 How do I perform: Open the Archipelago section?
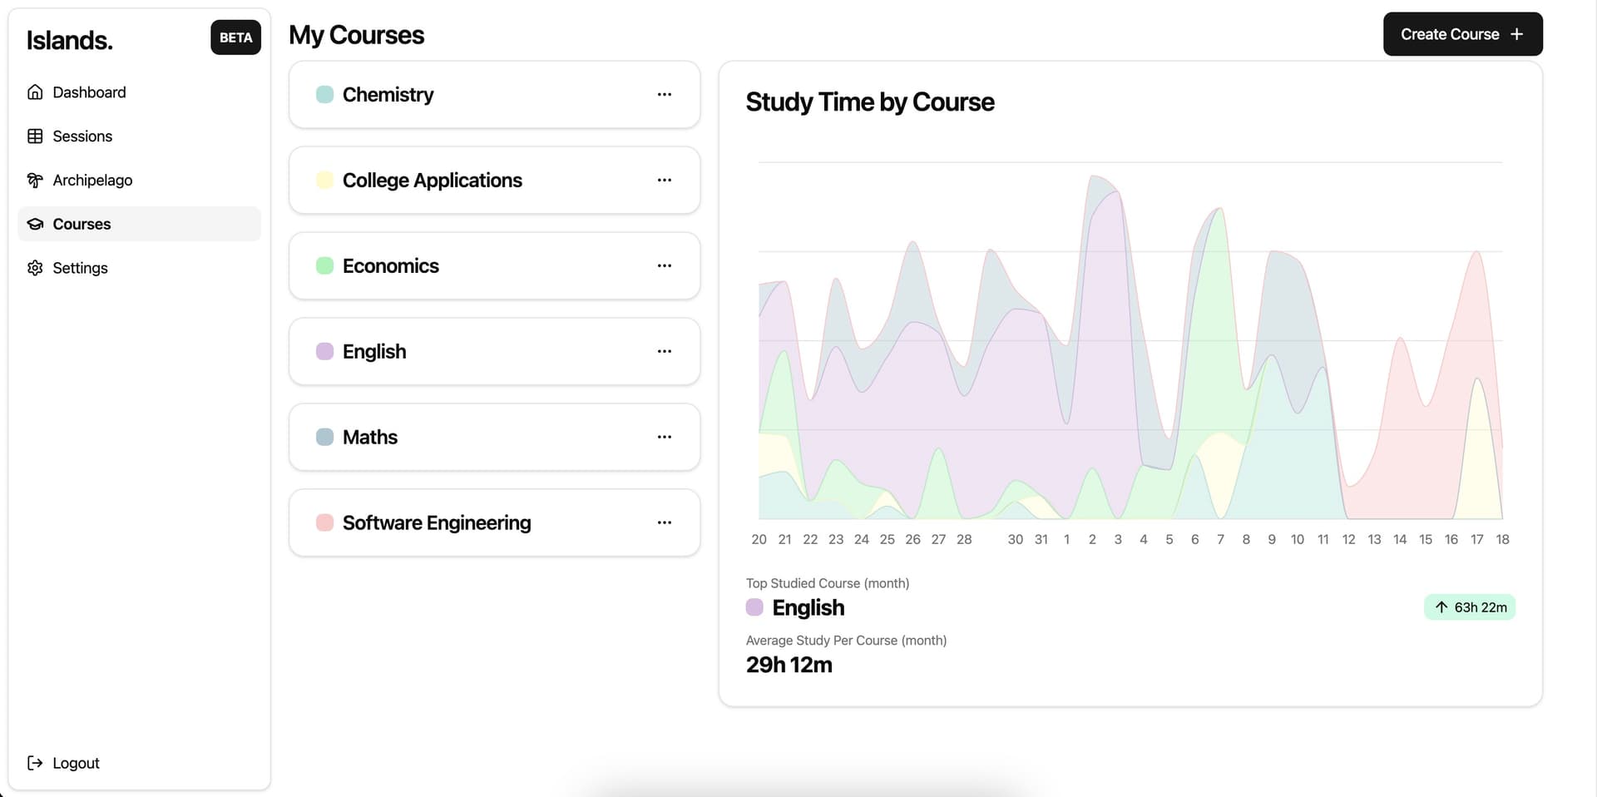point(92,181)
